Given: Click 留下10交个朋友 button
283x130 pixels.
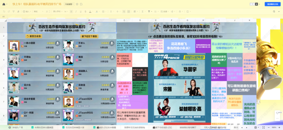Looking at the screenshot, I should pyautogui.click(x=89, y=36).
